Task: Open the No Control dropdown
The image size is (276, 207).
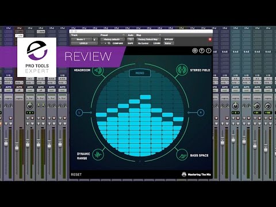Action: click(x=144, y=44)
